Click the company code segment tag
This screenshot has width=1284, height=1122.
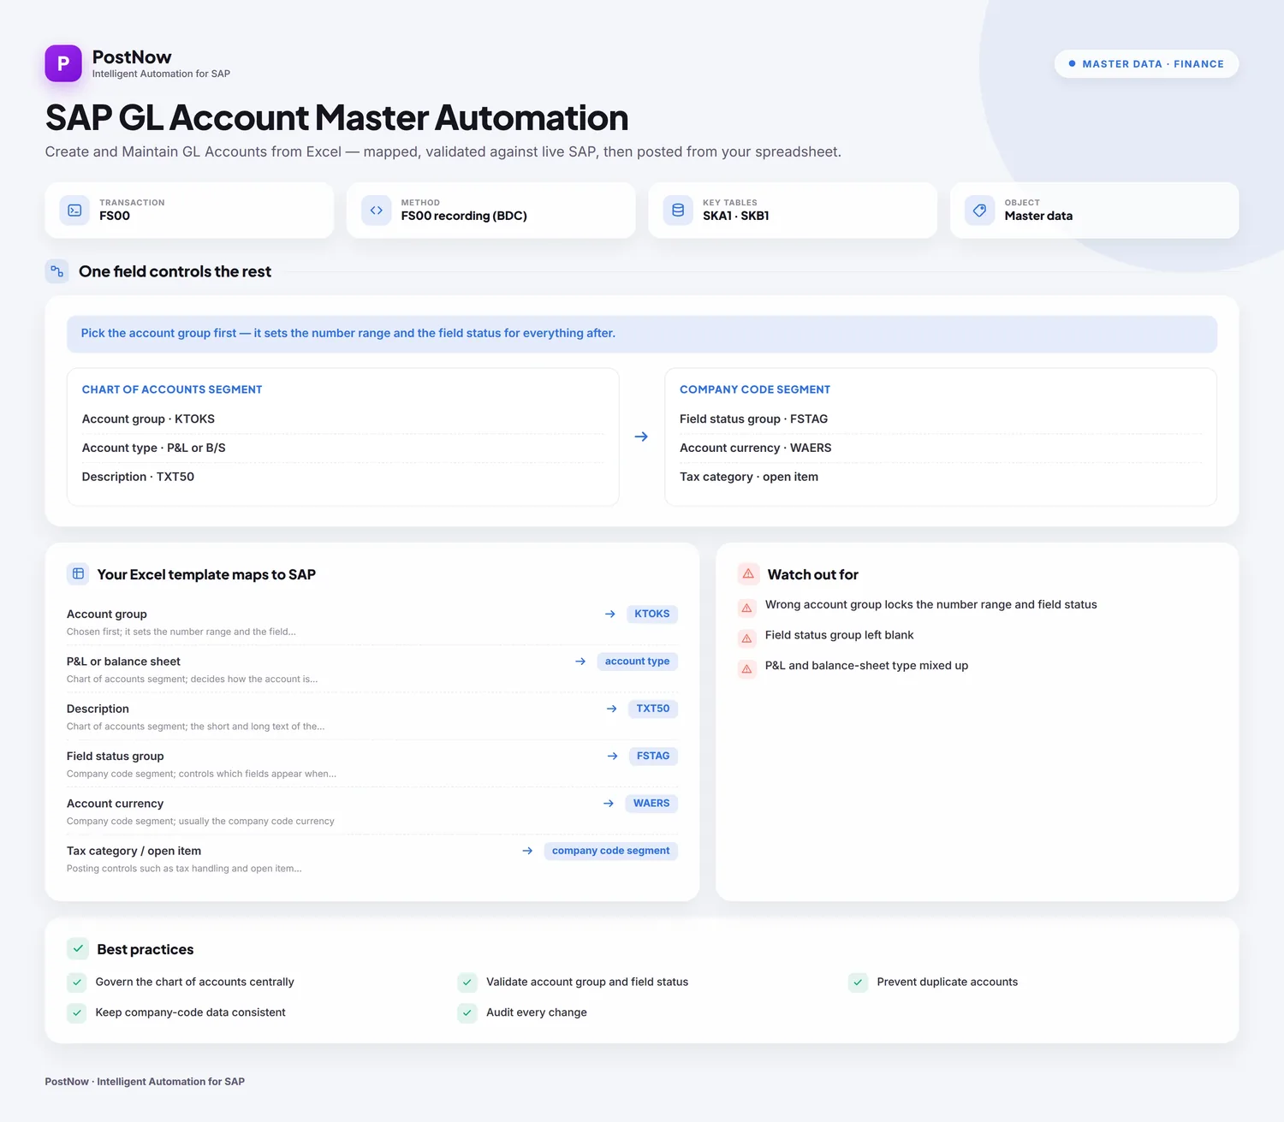[611, 851]
